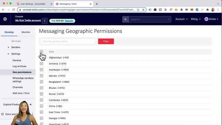
Task: Open the puzzle-piece Extensions icon
Action: click(x=207, y=10)
